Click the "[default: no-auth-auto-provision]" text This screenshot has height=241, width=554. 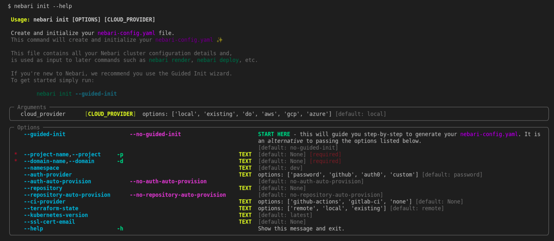tap(311, 182)
